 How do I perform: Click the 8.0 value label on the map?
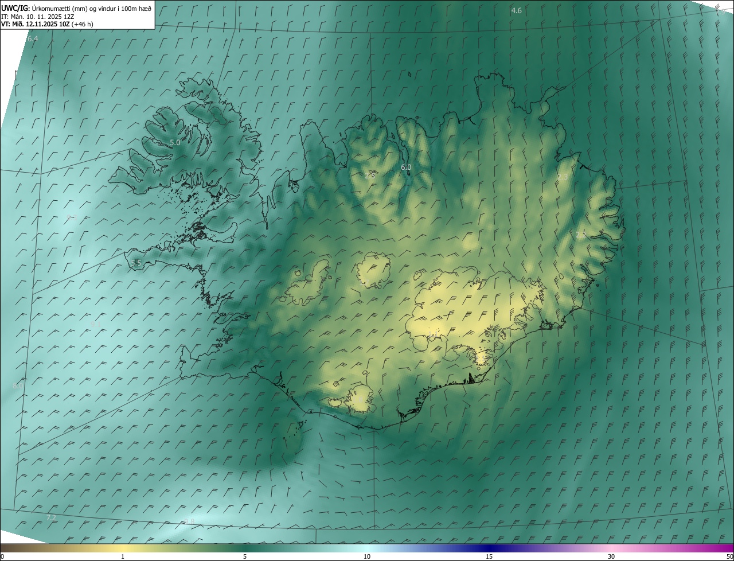coord(18,386)
